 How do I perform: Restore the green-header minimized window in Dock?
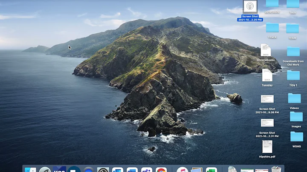(x=247, y=170)
